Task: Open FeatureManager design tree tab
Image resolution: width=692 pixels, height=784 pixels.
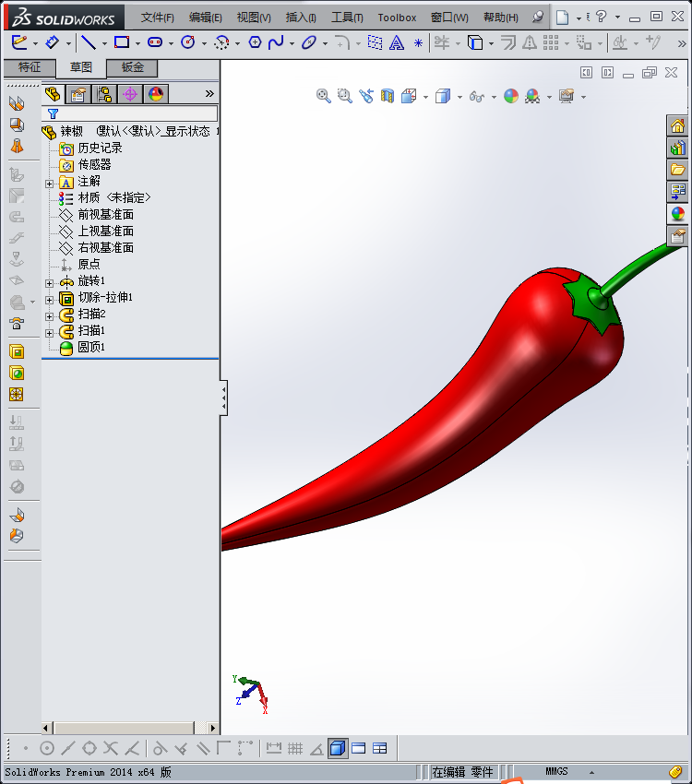Action: click(53, 94)
